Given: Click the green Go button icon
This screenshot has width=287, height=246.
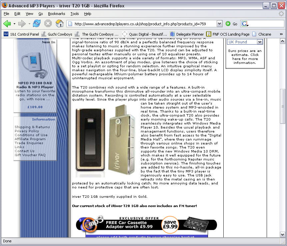Looking at the screenshot, I should (228, 24).
